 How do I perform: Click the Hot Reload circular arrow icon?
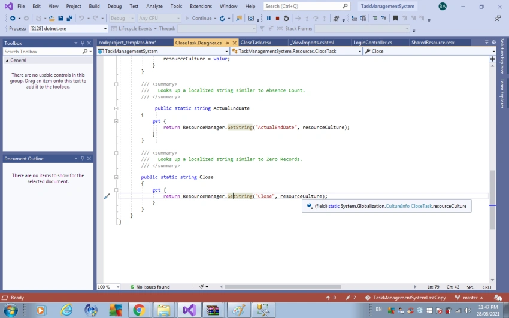click(x=222, y=19)
